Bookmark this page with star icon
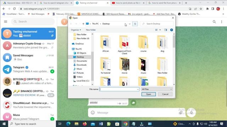Viewport: 227px width, 127px height. tap(201, 9)
